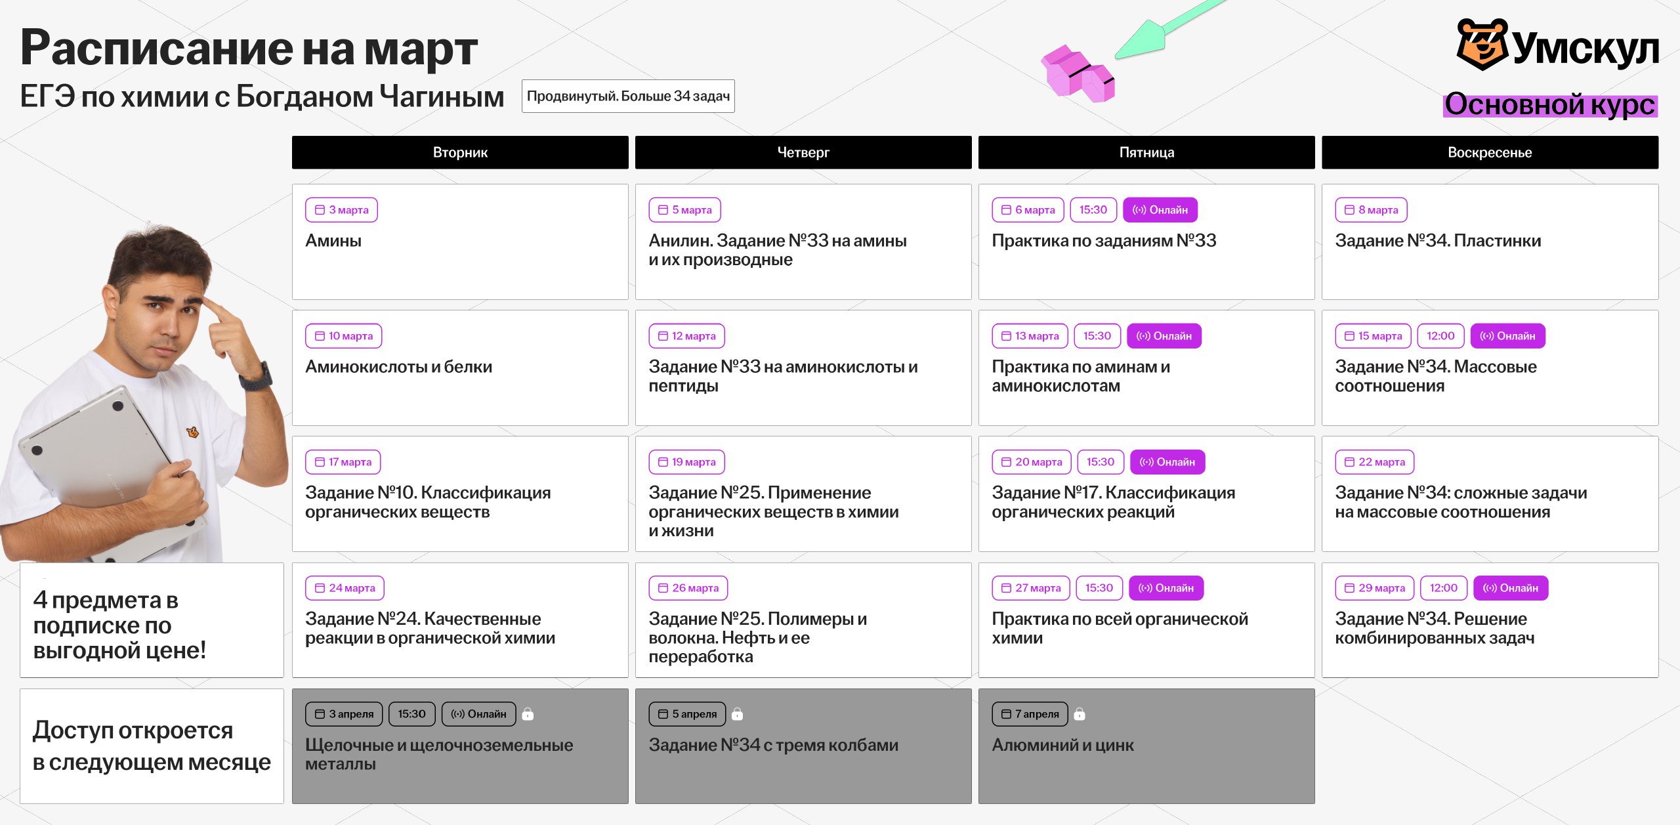Open the Пятница column header
Viewport: 1680px width, 825px height.
(1146, 152)
